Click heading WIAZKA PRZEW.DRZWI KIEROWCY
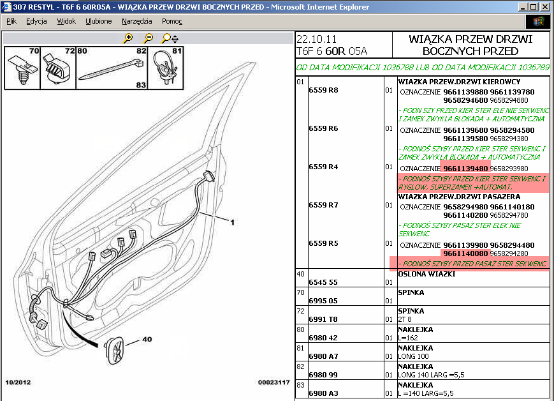 [459, 82]
